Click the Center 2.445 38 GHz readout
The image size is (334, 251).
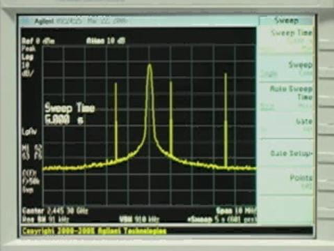pyautogui.click(x=55, y=211)
